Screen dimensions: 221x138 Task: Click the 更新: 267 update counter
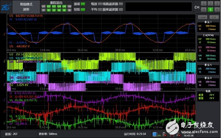coord(11,134)
